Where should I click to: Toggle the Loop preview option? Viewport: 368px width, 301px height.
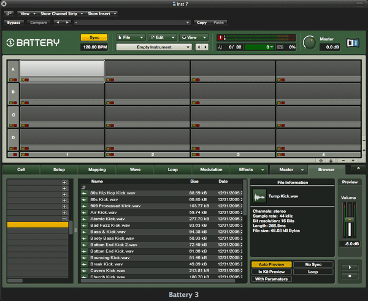[313, 272]
